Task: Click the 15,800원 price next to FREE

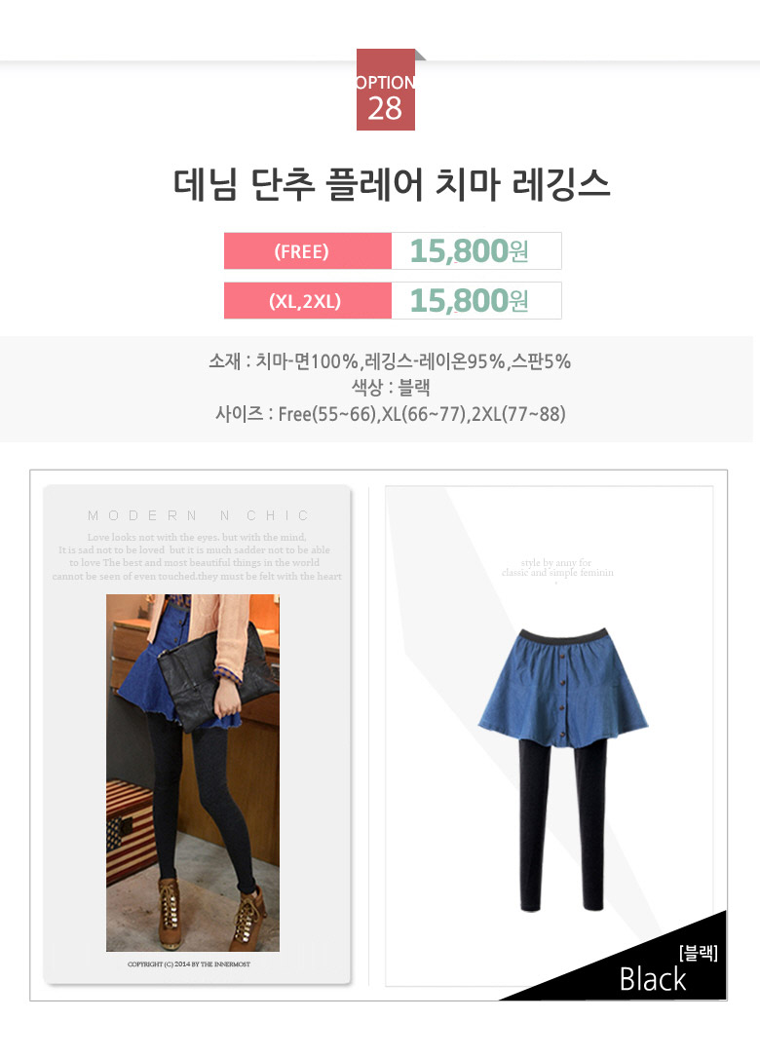Action: coord(469,251)
